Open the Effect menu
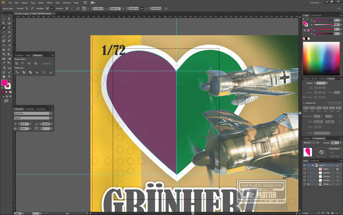This screenshot has height=215, width=343. pyautogui.click(x=50, y=3)
